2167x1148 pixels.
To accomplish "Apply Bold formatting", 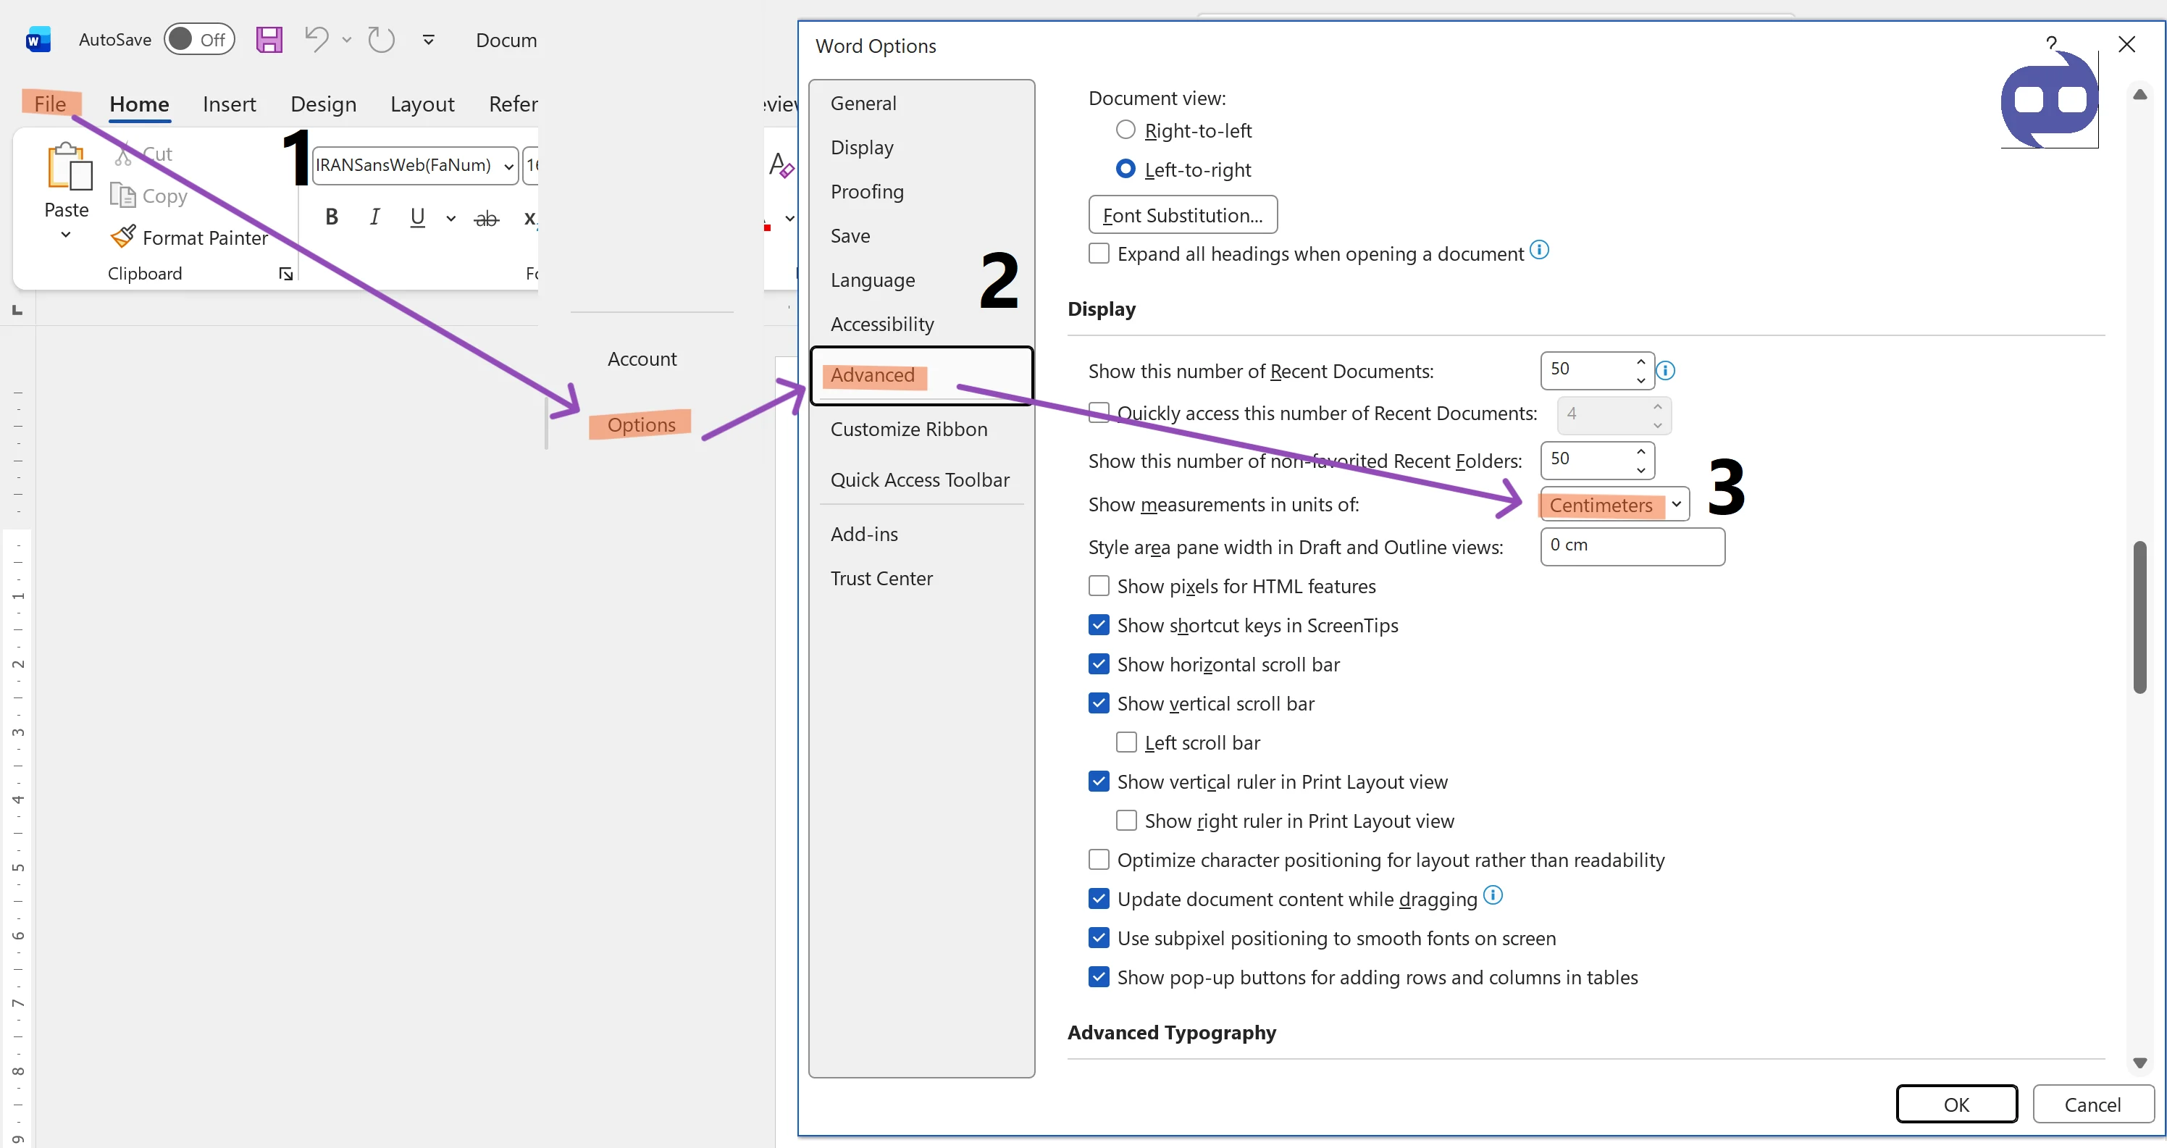I will coord(332,217).
